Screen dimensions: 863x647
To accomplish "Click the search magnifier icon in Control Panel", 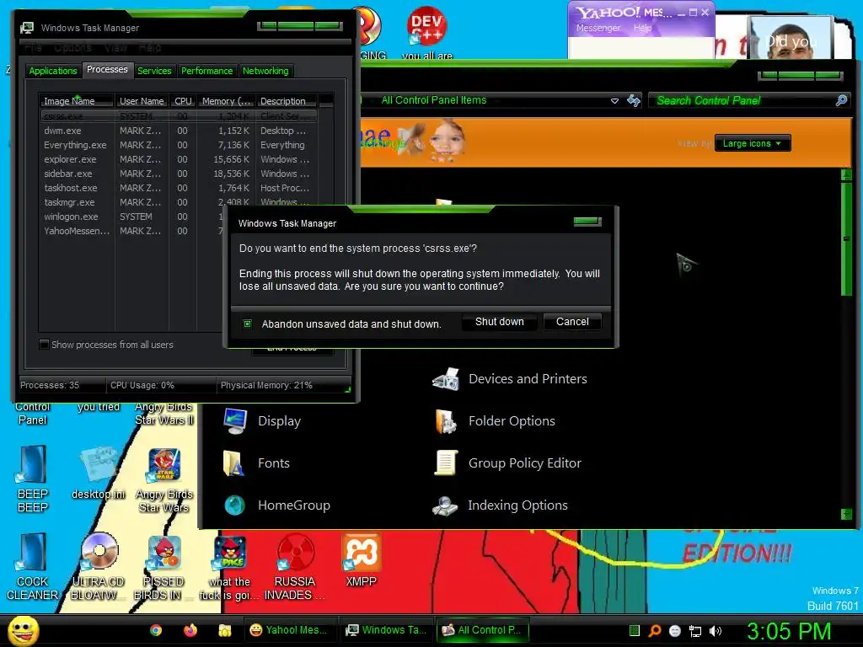I will click(x=841, y=101).
